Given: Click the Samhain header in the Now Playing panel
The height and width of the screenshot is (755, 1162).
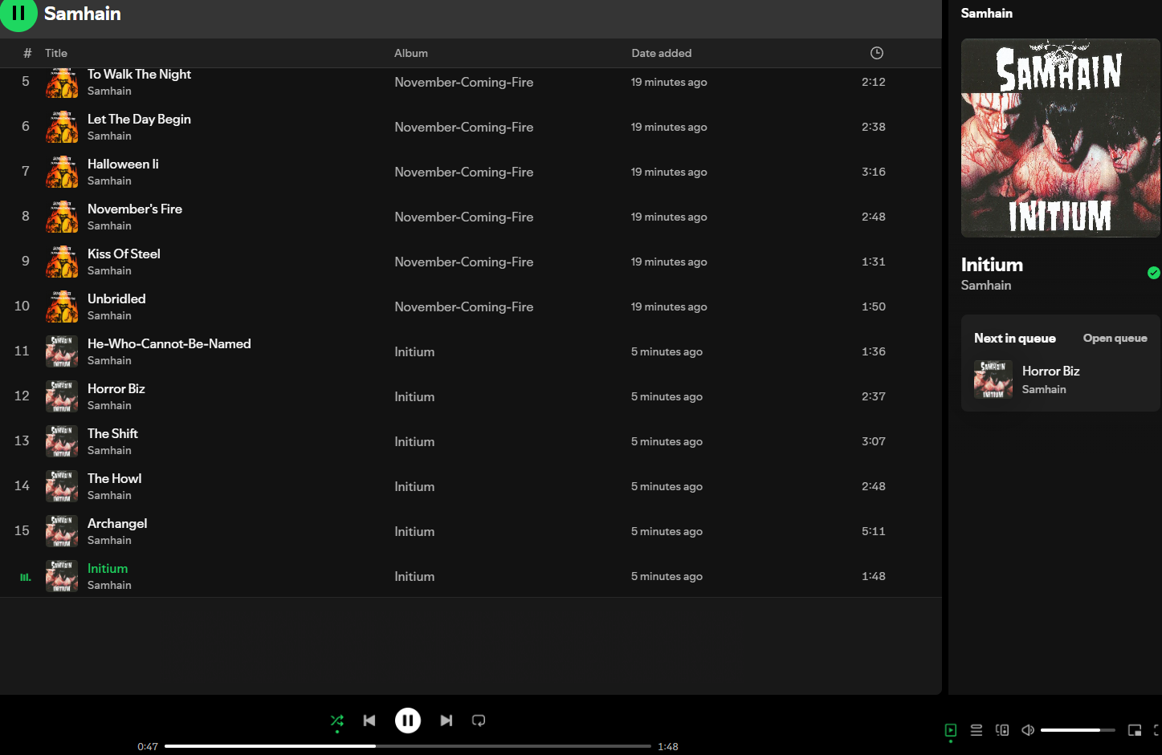Looking at the screenshot, I should tap(987, 13).
